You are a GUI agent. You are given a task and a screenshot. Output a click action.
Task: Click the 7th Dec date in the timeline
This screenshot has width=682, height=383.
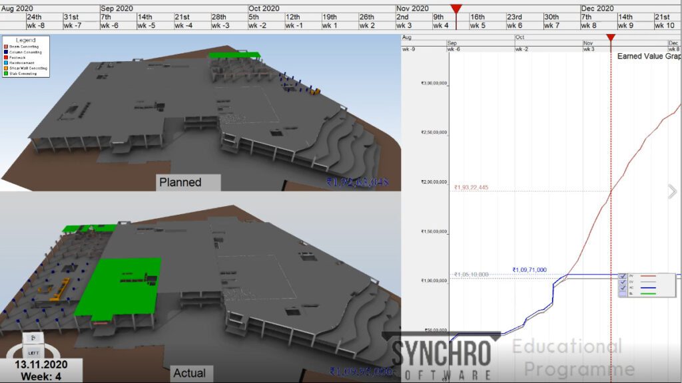[x=588, y=17]
